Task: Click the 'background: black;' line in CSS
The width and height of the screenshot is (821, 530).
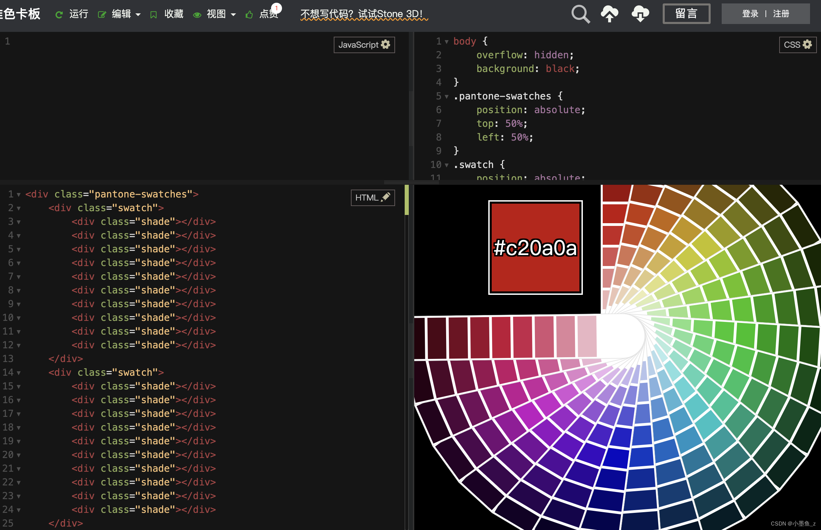Action: (528, 69)
